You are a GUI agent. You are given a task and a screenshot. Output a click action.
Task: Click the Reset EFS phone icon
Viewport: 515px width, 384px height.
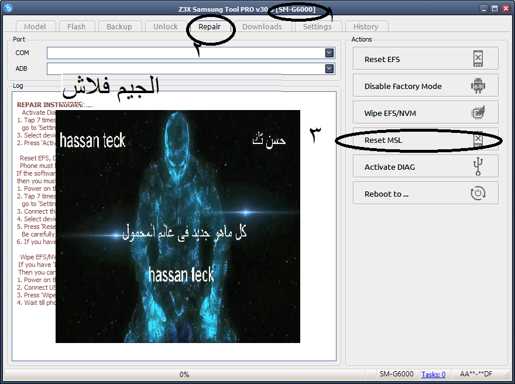[478, 59]
